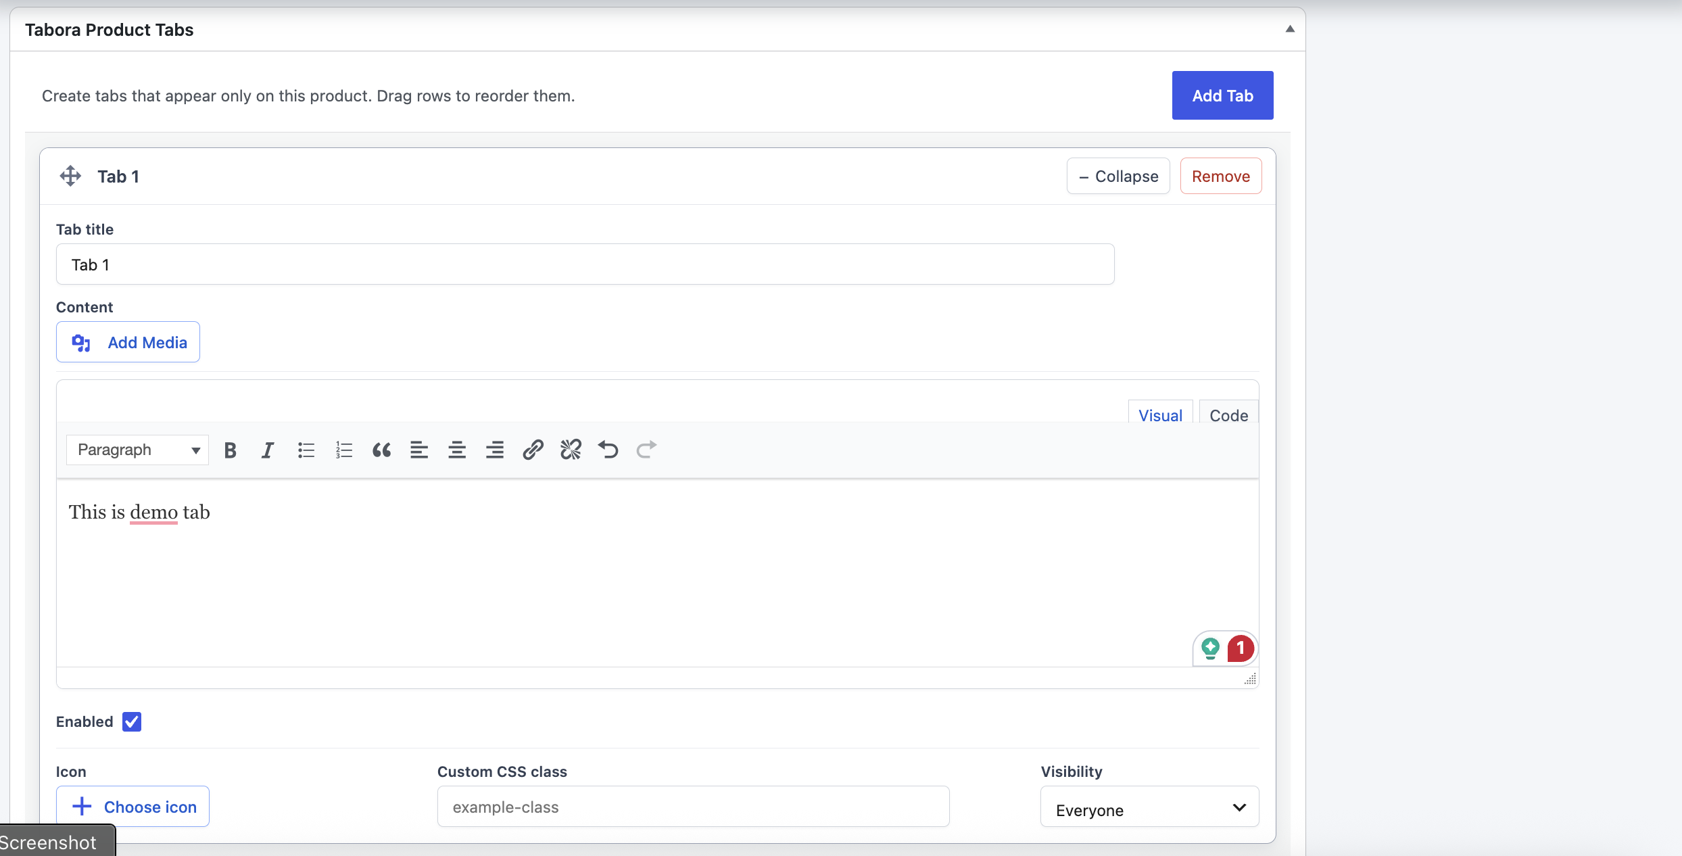
Task: Click the 'Tabora Product Tabs' heading
Action: pyautogui.click(x=110, y=30)
